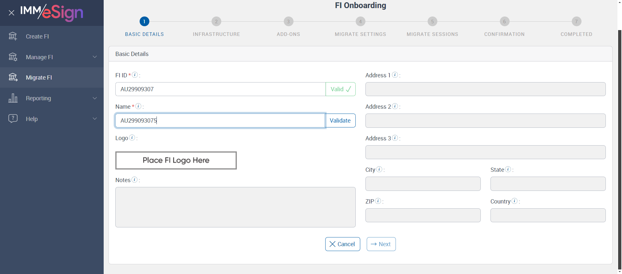Click the Create FI bank icon
Screen dimensions: 622x274
click(13, 36)
